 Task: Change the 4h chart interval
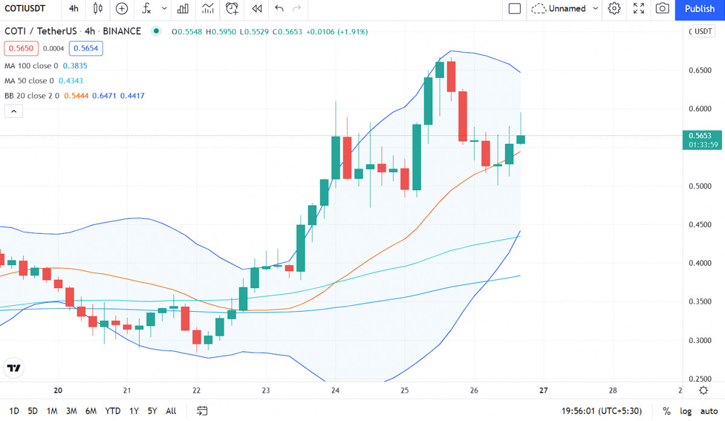74,8
